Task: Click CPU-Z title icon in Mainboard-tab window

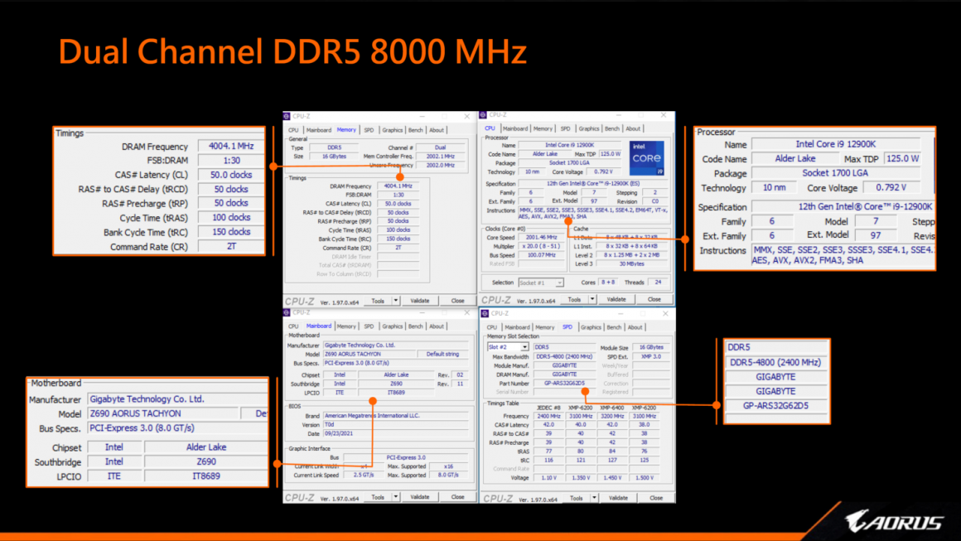Action: (x=287, y=313)
